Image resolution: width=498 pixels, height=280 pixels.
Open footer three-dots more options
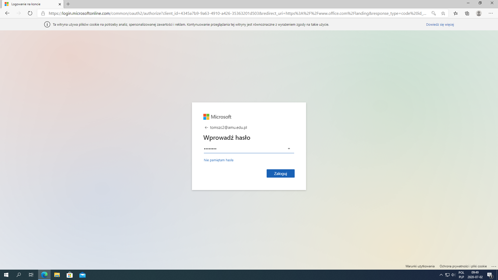coord(494,266)
